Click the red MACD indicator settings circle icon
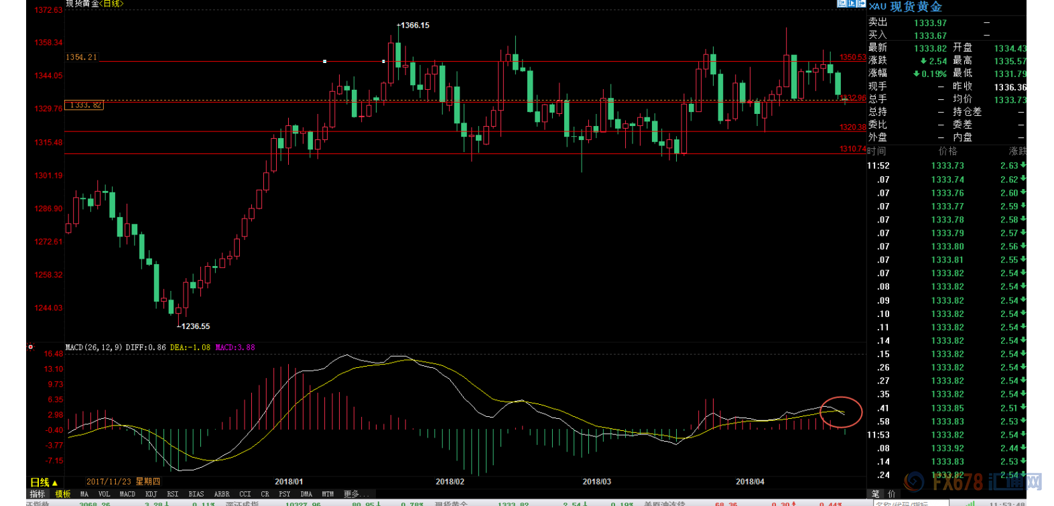Screen dimensions: 1054x506 pos(30,347)
